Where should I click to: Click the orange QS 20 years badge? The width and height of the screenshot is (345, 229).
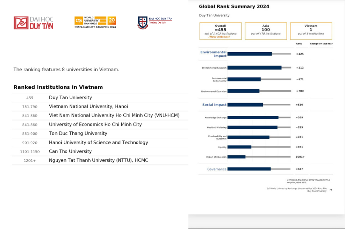[x=112, y=20]
